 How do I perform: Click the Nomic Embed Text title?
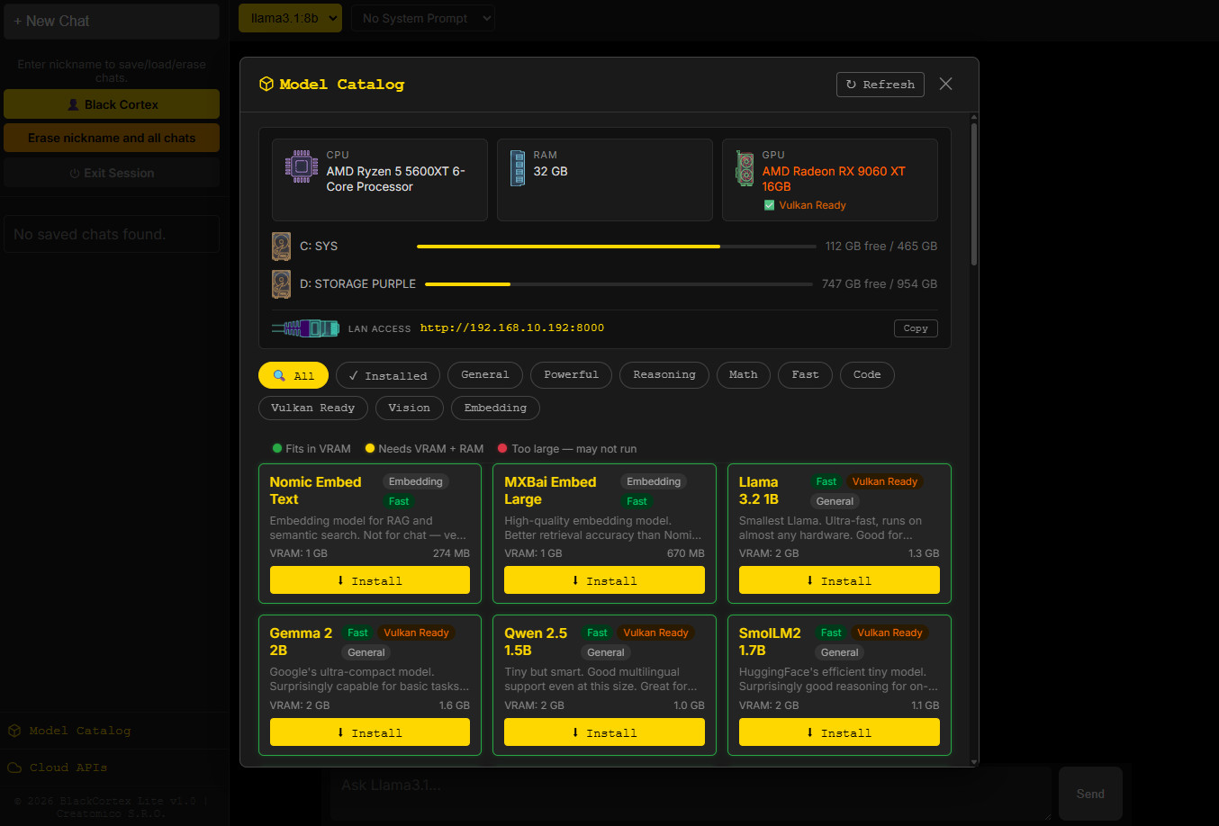point(315,490)
